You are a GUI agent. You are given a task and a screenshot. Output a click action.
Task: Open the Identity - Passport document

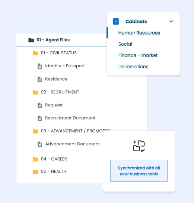(x=65, y=66)
